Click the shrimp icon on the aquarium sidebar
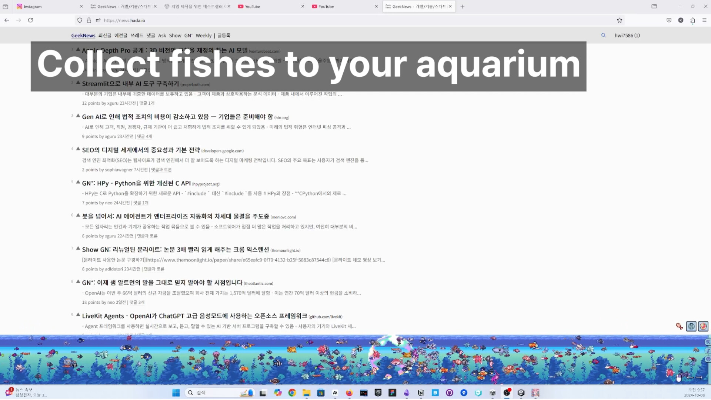711x400 pixels. (708, 342)
